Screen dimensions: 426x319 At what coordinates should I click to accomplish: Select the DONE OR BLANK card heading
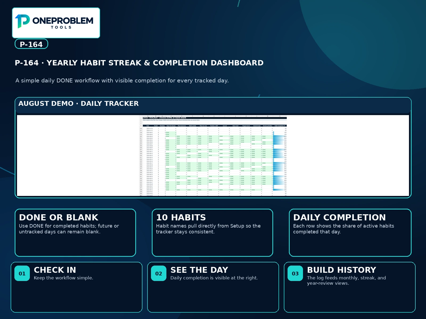tap(59, 217)
